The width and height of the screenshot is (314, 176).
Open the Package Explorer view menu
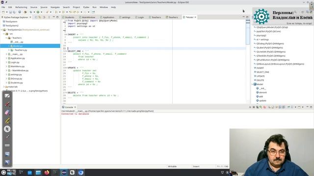49,18
